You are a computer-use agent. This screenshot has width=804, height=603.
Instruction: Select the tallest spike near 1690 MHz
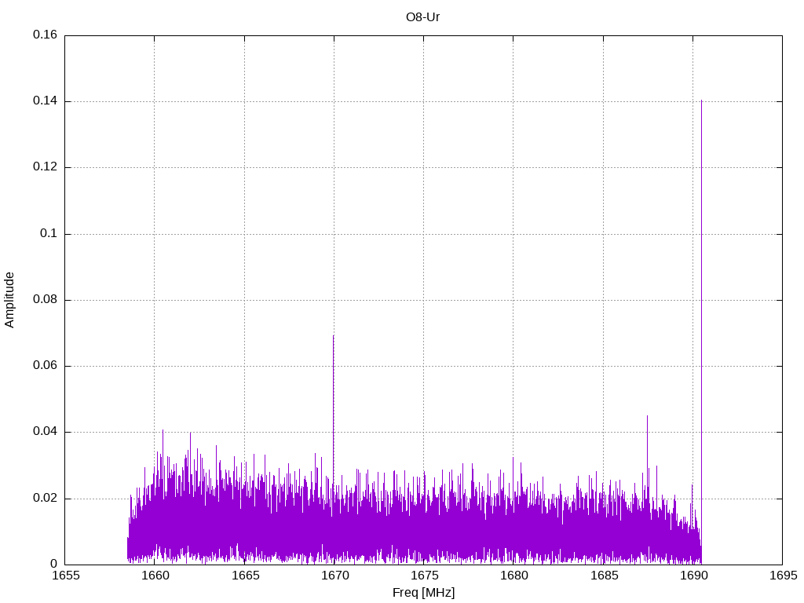(701, 102)
